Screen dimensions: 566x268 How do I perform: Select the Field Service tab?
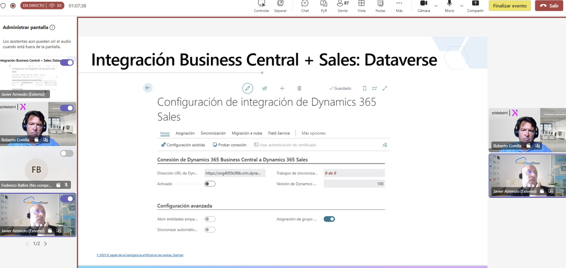[279, 133]
